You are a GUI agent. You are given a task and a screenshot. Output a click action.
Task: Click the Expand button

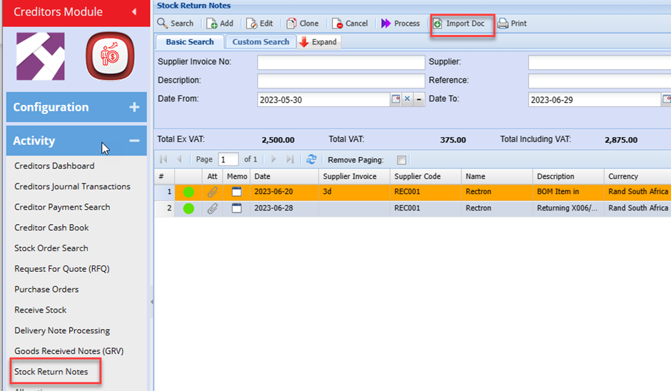coord(318,42)
